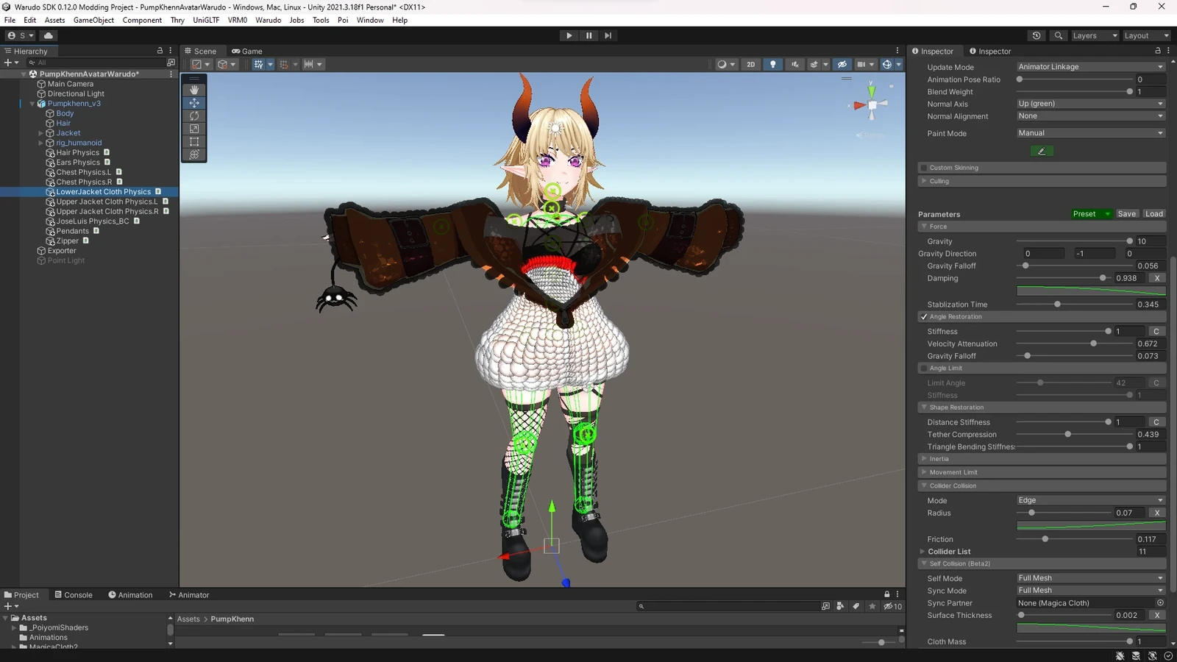
Task: Toggle the Angle Restoration checkbox
Action: 924,316
